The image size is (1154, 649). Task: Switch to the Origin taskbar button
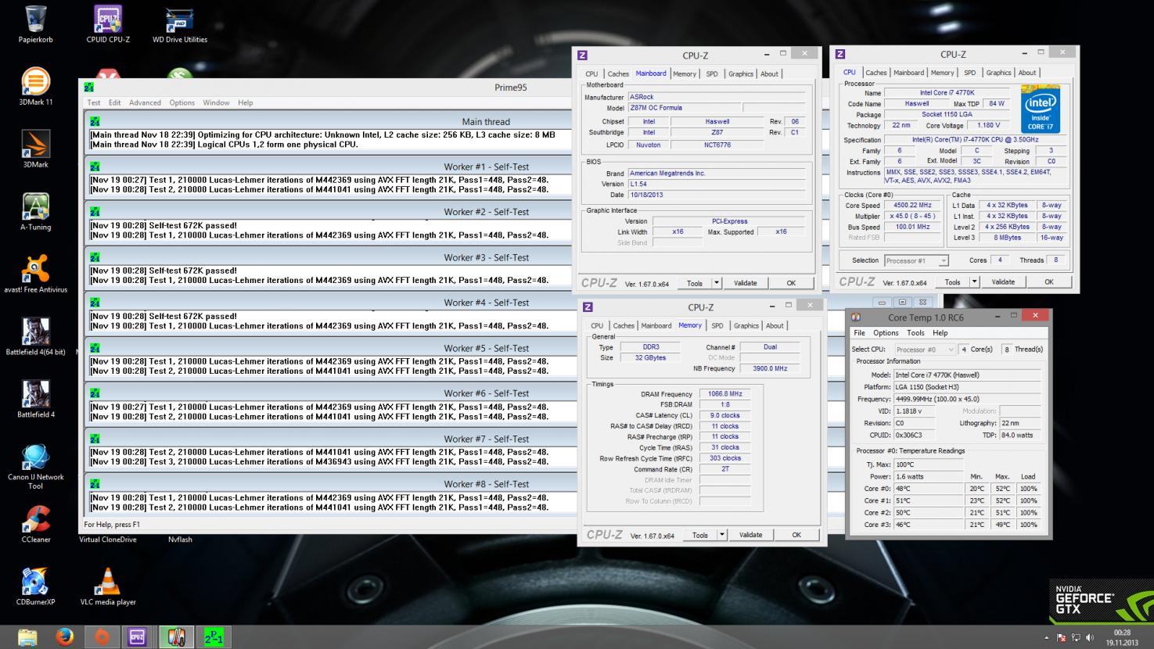102,637
